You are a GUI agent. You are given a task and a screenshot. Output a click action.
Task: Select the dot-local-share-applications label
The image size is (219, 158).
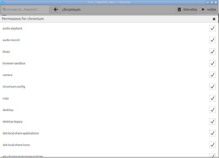pyautogui.click(x=21, y=133)
